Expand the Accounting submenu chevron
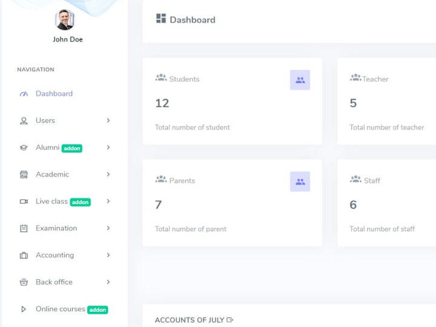Viewport: 436px width, 327px height. tap(108, 255)
